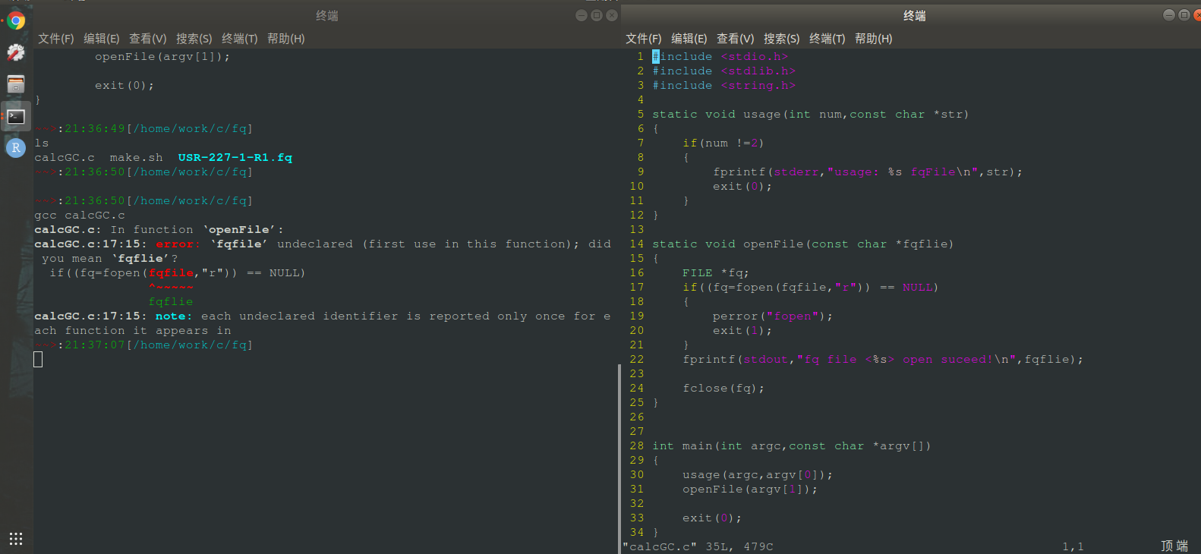This screenshot has width=1201, height=554.
Task: Click the left terminal title bar '终端'
Action: coord(327,15)
